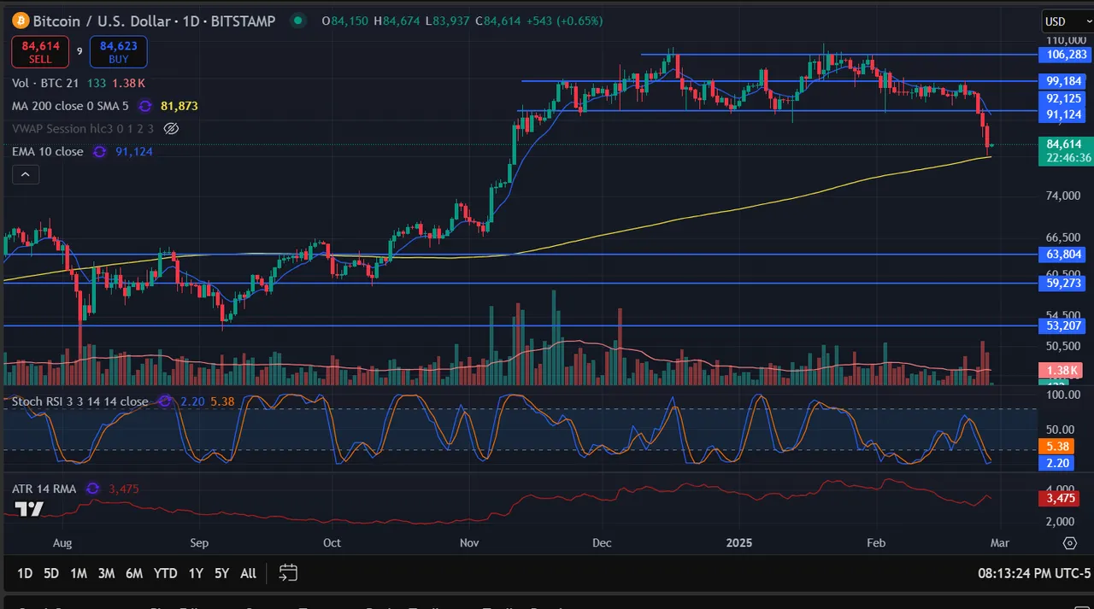Click the 106,283 price line label
Image resolution: width=1094 pixels, height=609 pixels.
1063,55
